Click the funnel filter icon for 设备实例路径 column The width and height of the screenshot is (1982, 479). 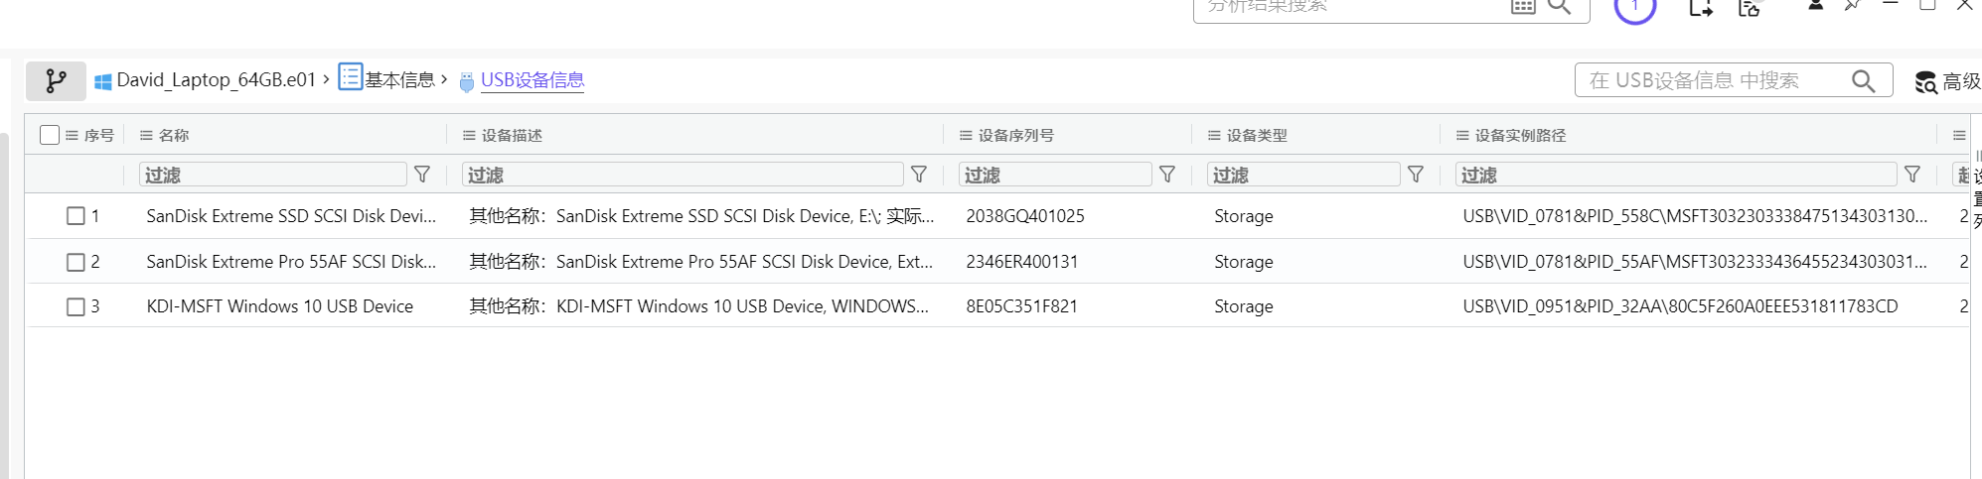1912,175
